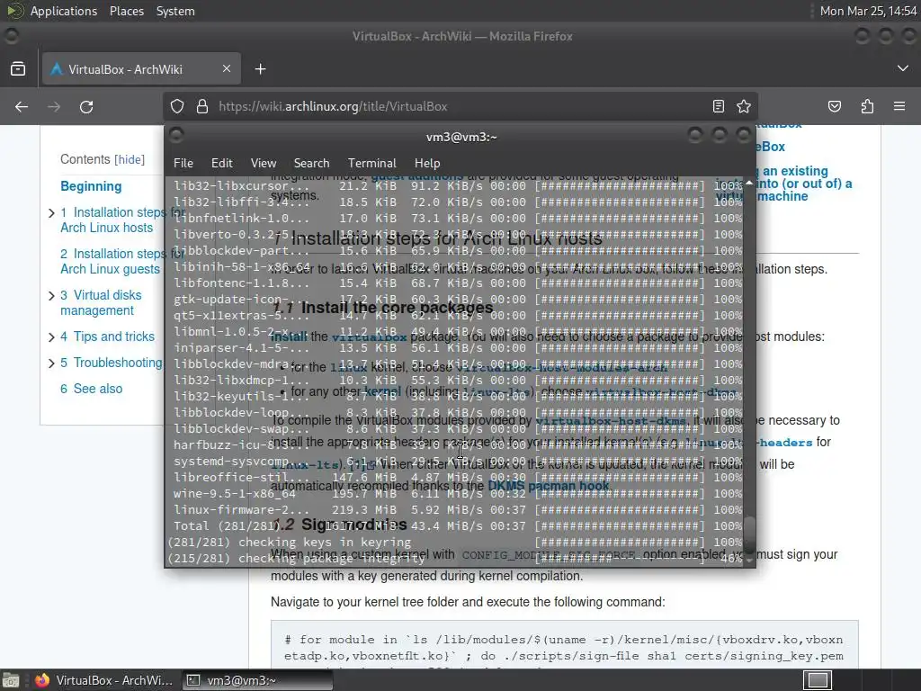The height and width of the screenshot is (691, 921).
Task: Click Firefox back arrow button
Action: click(x=22, y=106)
